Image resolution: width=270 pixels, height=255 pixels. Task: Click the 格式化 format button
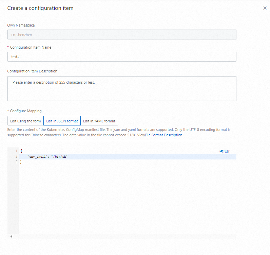coord(225,152)
